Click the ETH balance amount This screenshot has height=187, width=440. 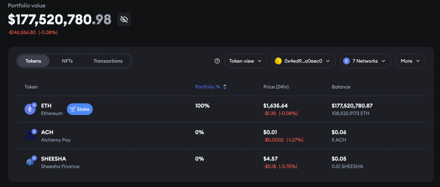point(352,106)
